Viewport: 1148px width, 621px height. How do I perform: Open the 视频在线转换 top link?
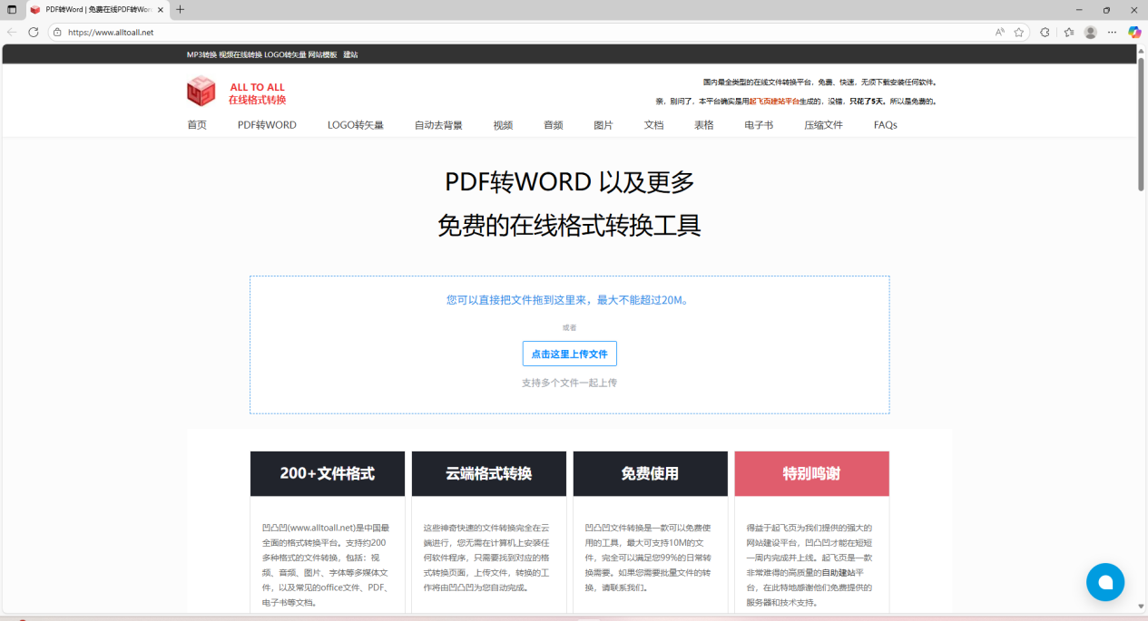240,54
